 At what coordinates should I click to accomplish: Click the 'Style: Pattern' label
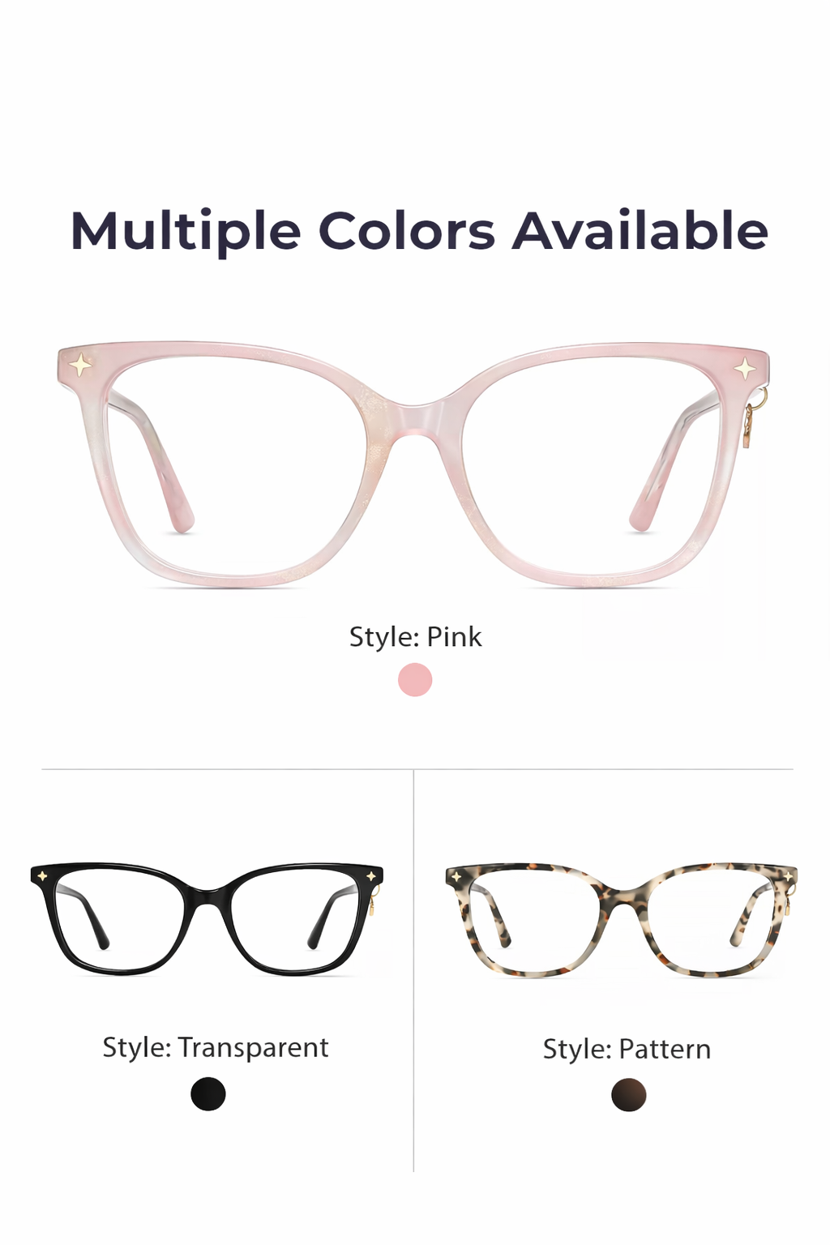coord(627,1049)
